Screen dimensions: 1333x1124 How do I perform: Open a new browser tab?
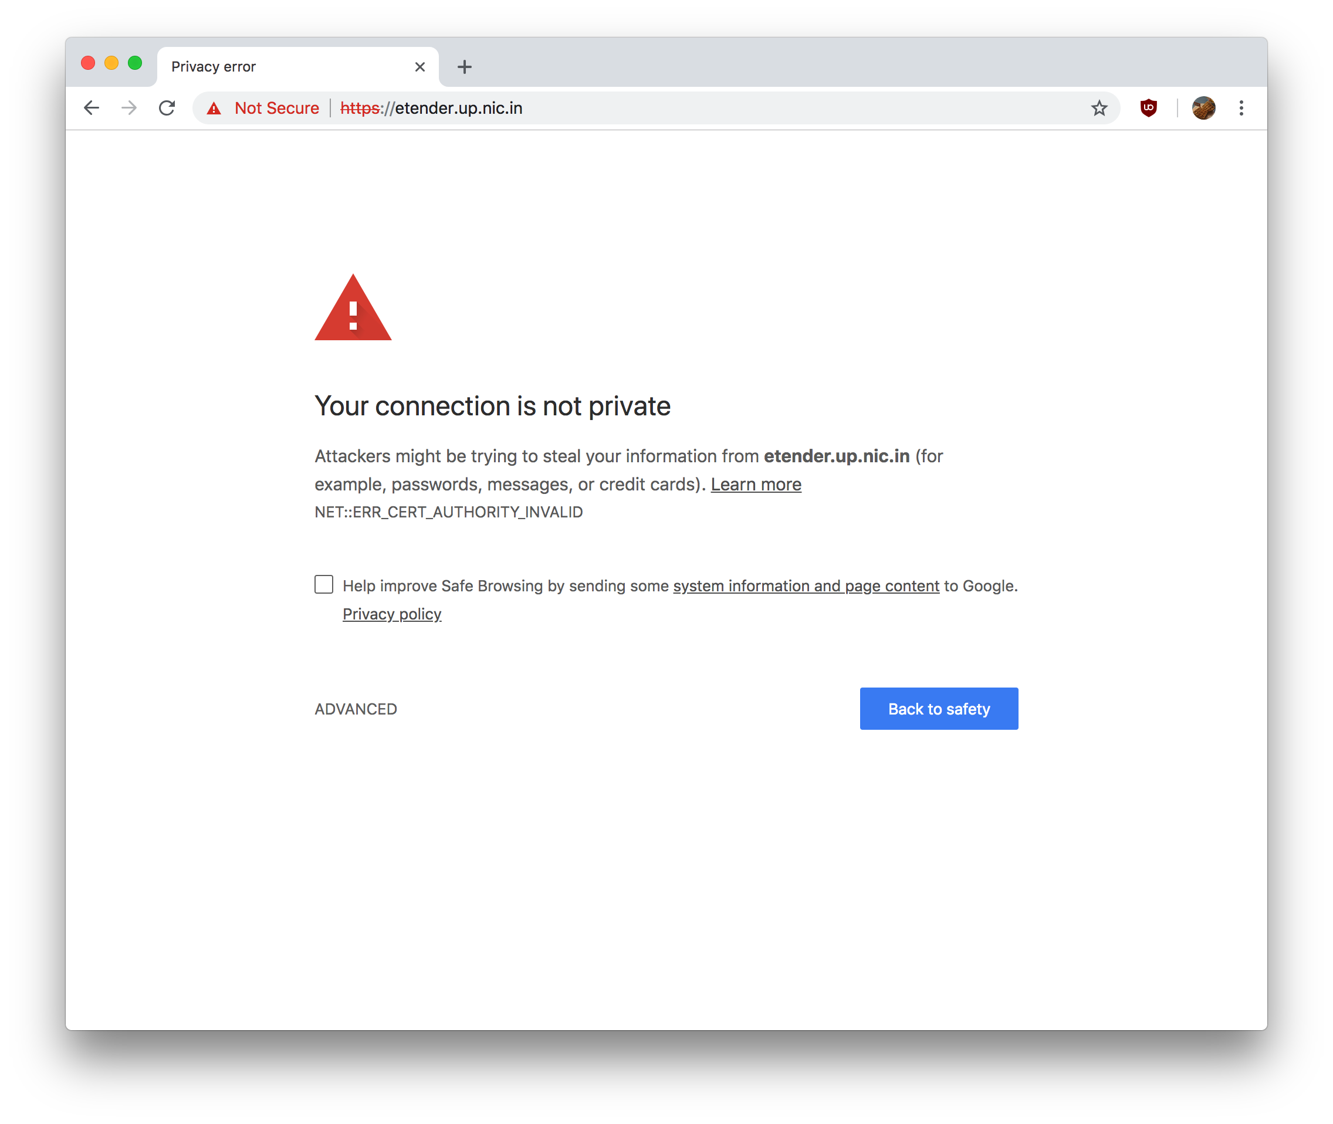pos(464,66)
